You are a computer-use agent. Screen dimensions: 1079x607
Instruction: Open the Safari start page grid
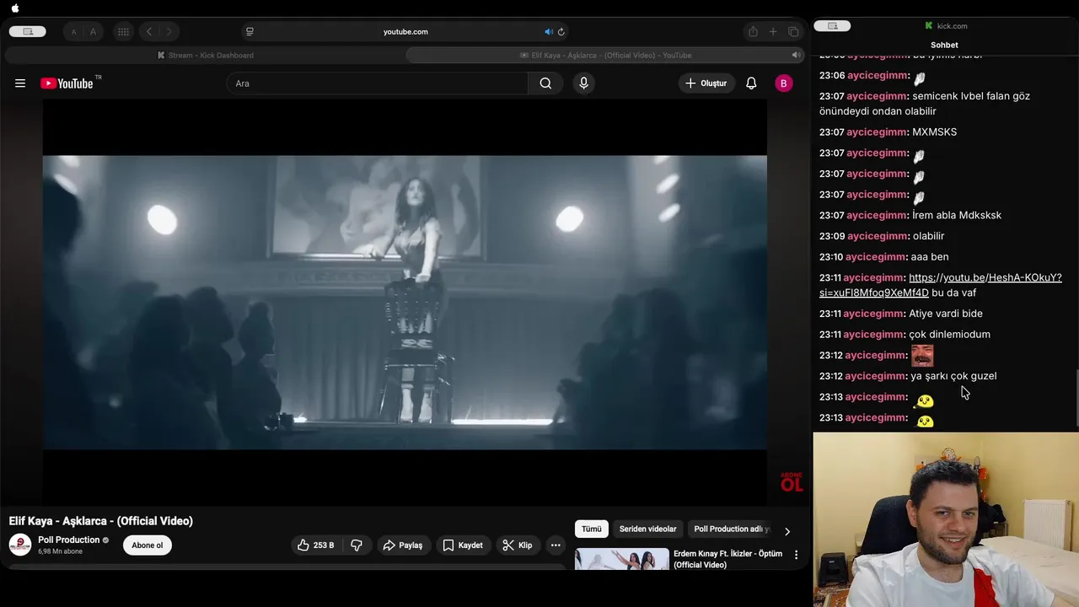coord(123,32)
